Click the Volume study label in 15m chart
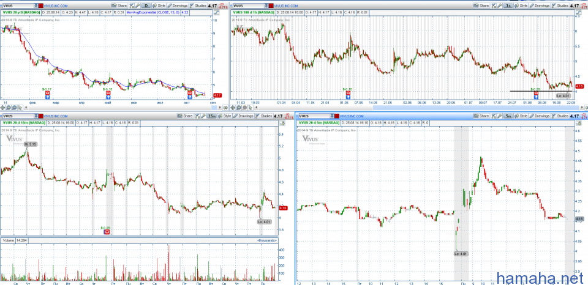The image size is (588, 285). click(8, 240)
